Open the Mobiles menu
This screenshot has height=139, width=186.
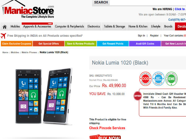coord(15,27)
